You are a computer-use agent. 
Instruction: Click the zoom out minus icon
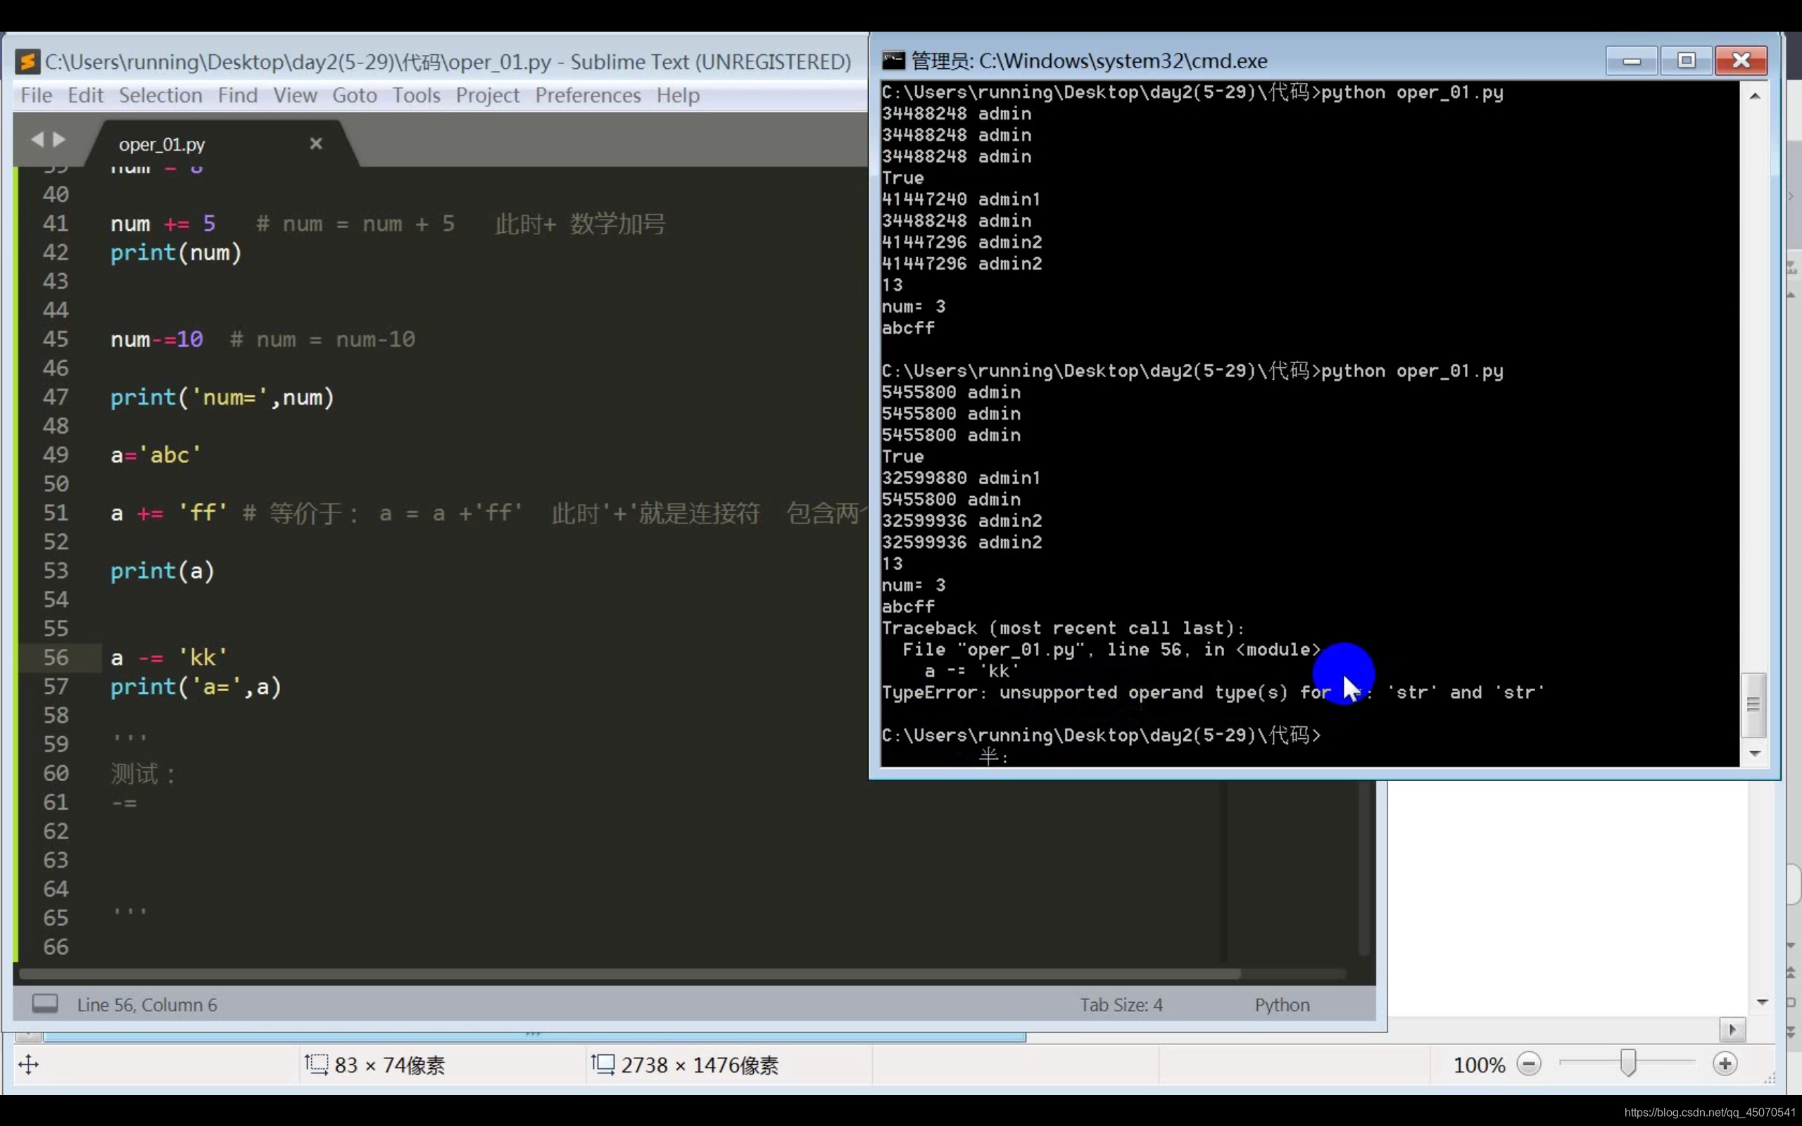[1529, 1064]
